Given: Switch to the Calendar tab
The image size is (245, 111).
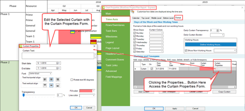Looking at the screenshot, I should (x=136, y=18).
